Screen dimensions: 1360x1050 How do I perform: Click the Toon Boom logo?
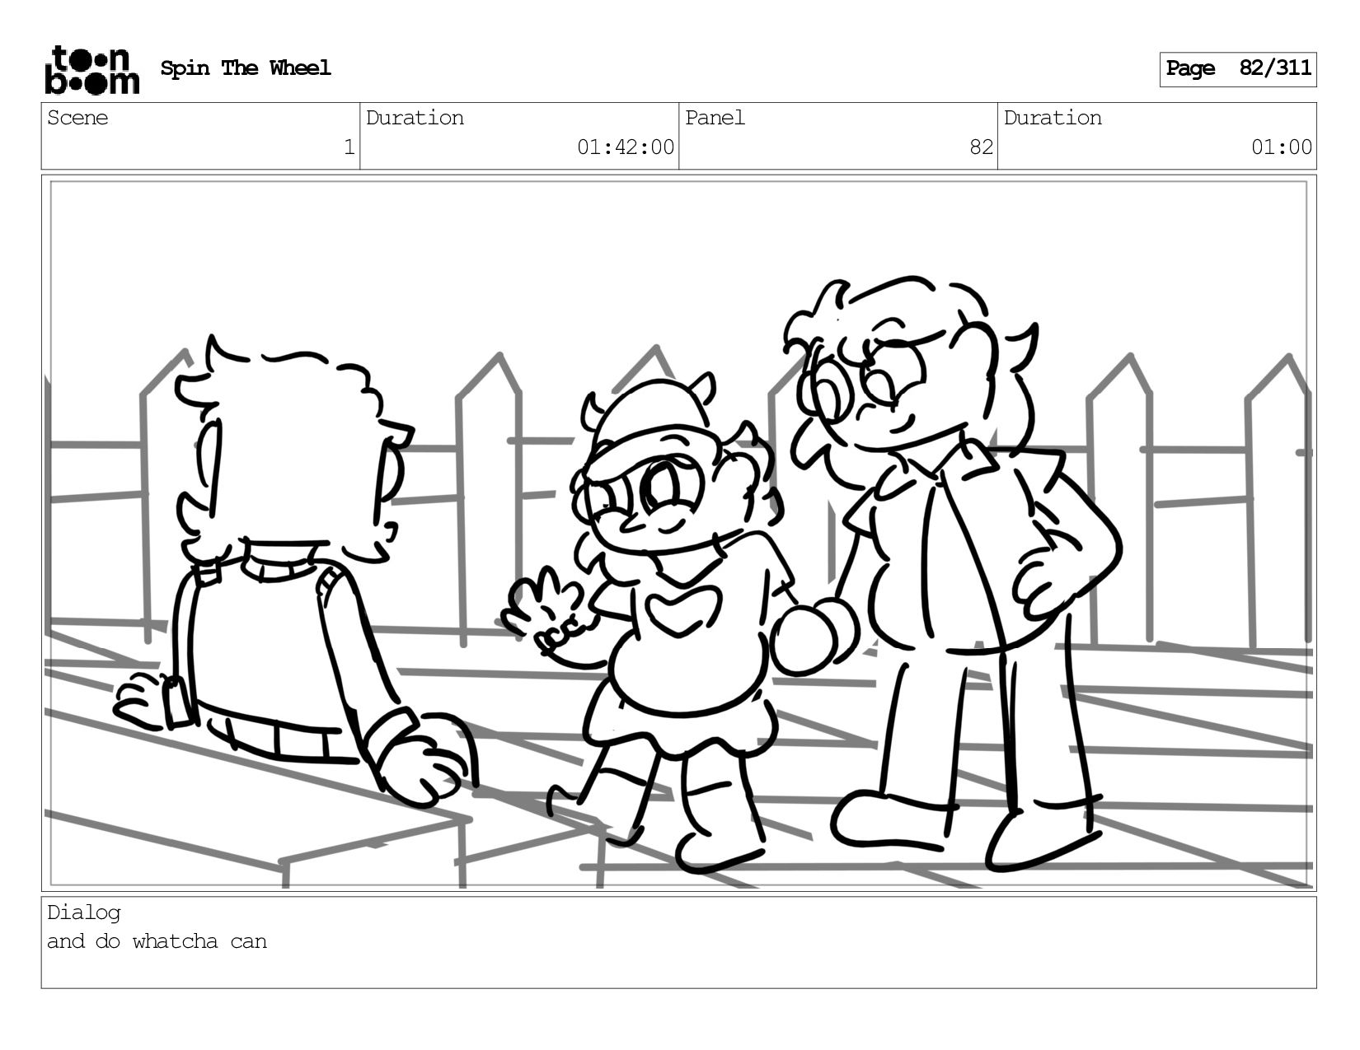[91, 70]
